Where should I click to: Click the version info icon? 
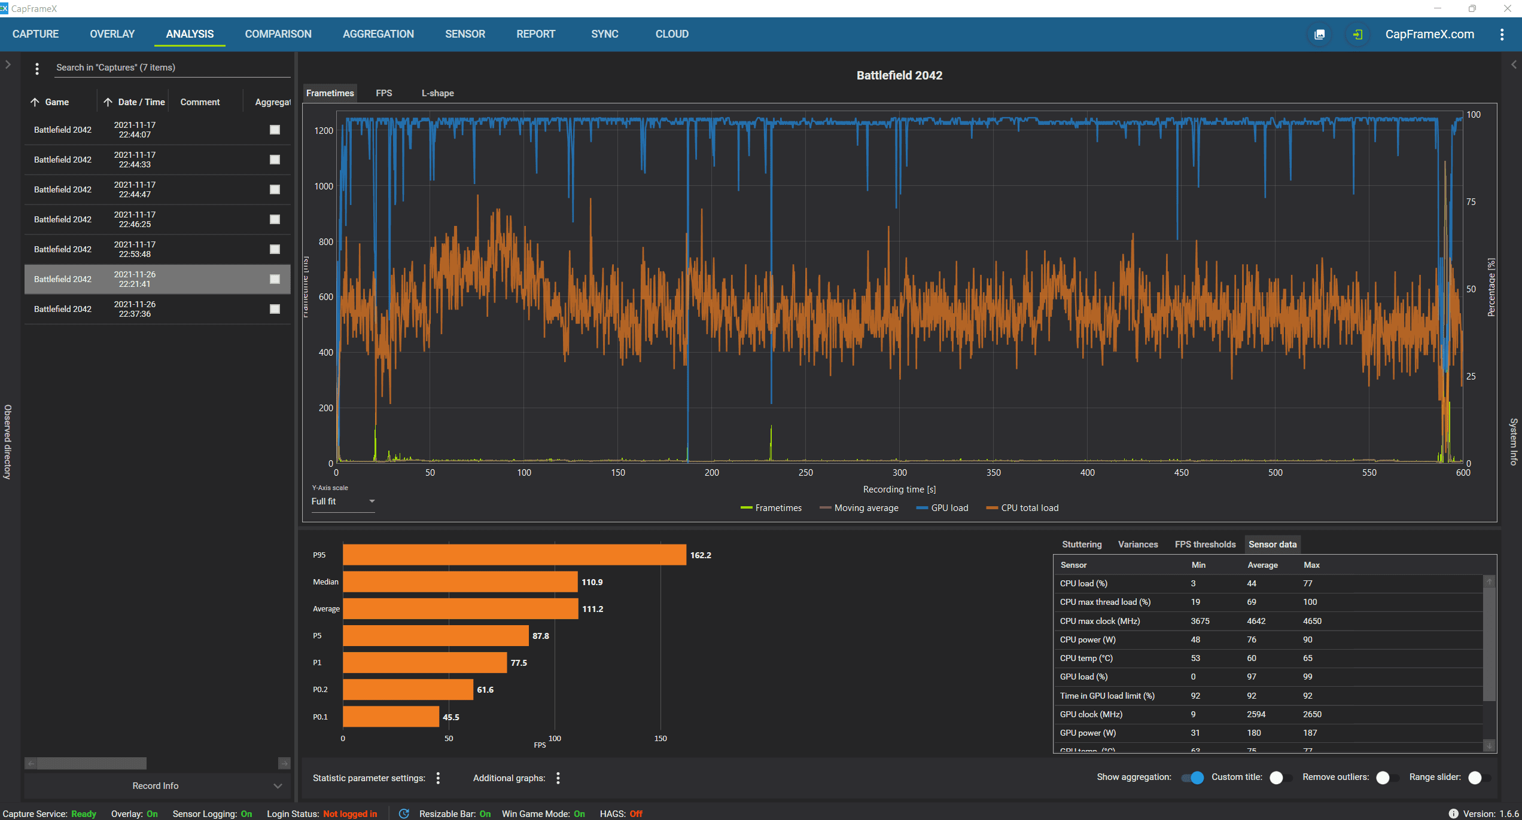[1453, 813]
